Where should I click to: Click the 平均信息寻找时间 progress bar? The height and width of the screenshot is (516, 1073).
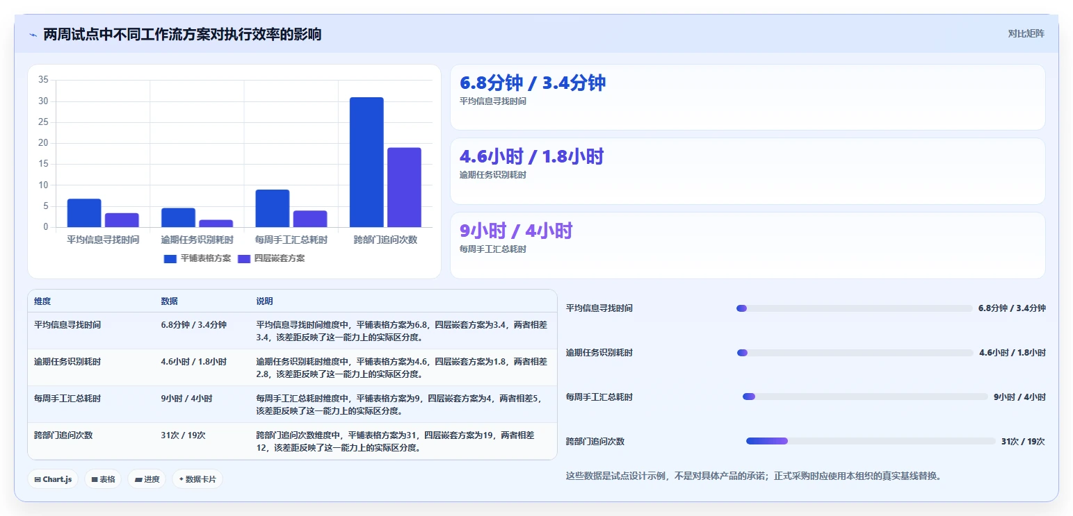point(854,308)
